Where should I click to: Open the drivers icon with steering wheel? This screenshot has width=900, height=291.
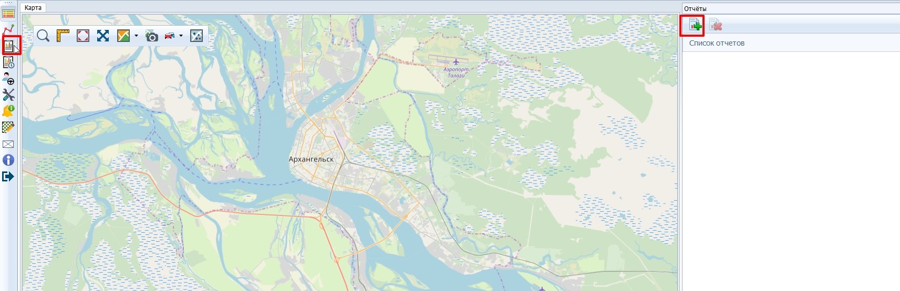pyautogui.click(x=8, y=79)
